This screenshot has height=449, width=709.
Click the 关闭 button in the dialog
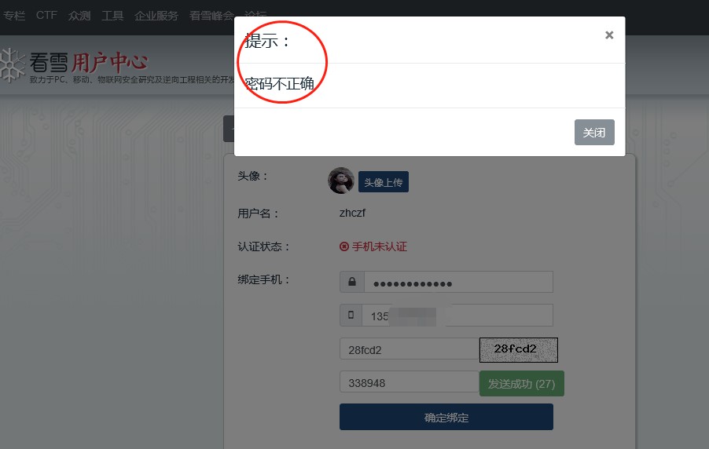[594, 133]
